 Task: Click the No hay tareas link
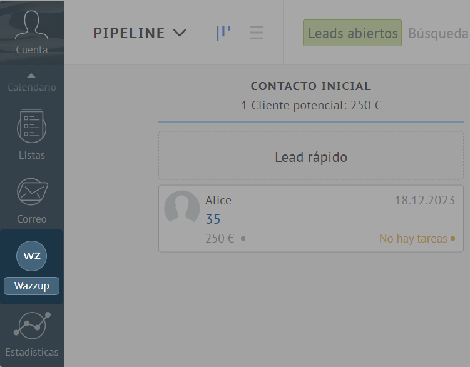tap(413, 239)
